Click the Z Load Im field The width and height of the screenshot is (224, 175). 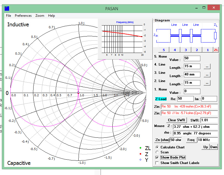click(209, 99)
